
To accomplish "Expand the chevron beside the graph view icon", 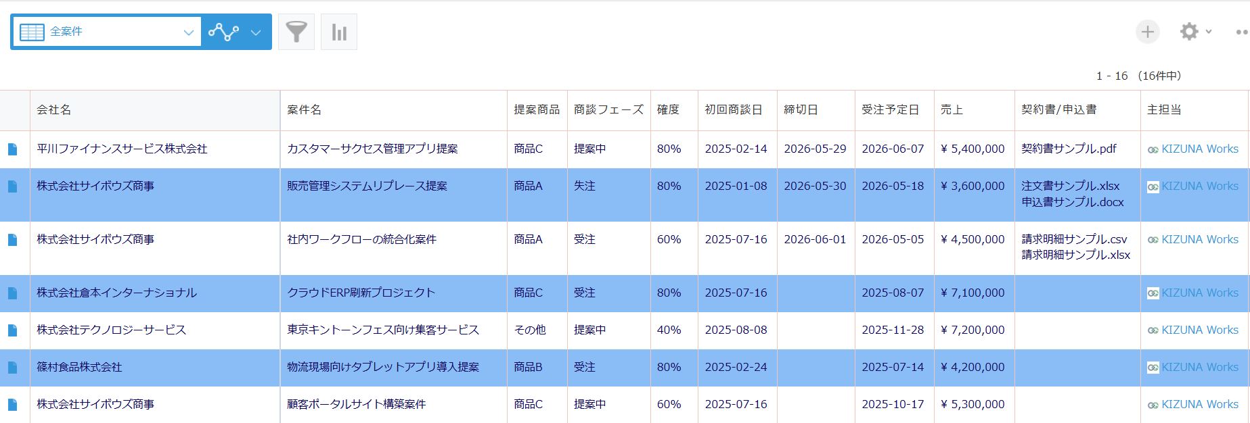I will (256, 32).
